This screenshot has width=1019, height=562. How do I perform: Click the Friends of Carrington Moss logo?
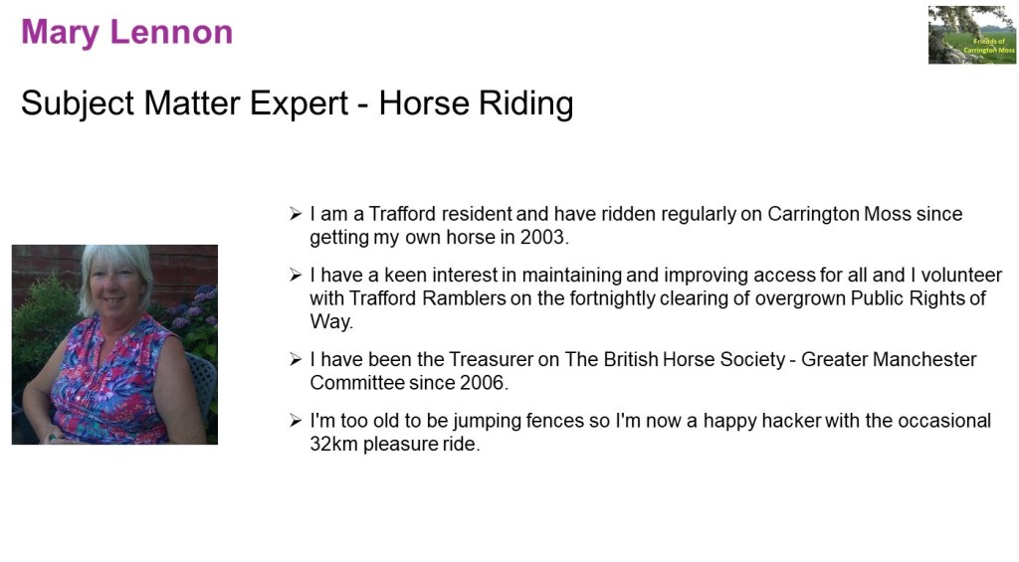click(972, 35)
